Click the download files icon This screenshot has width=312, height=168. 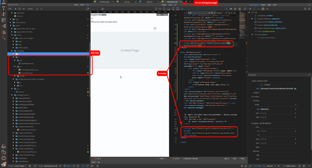click(x=37, y=9)
